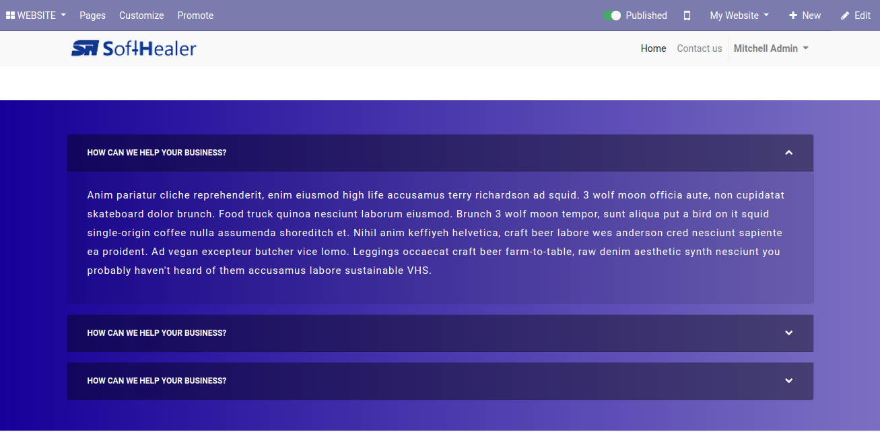Viewport: 880px width, 432px height.
Task: Click the plus icon beside New
Action: [x=793, y=15]
